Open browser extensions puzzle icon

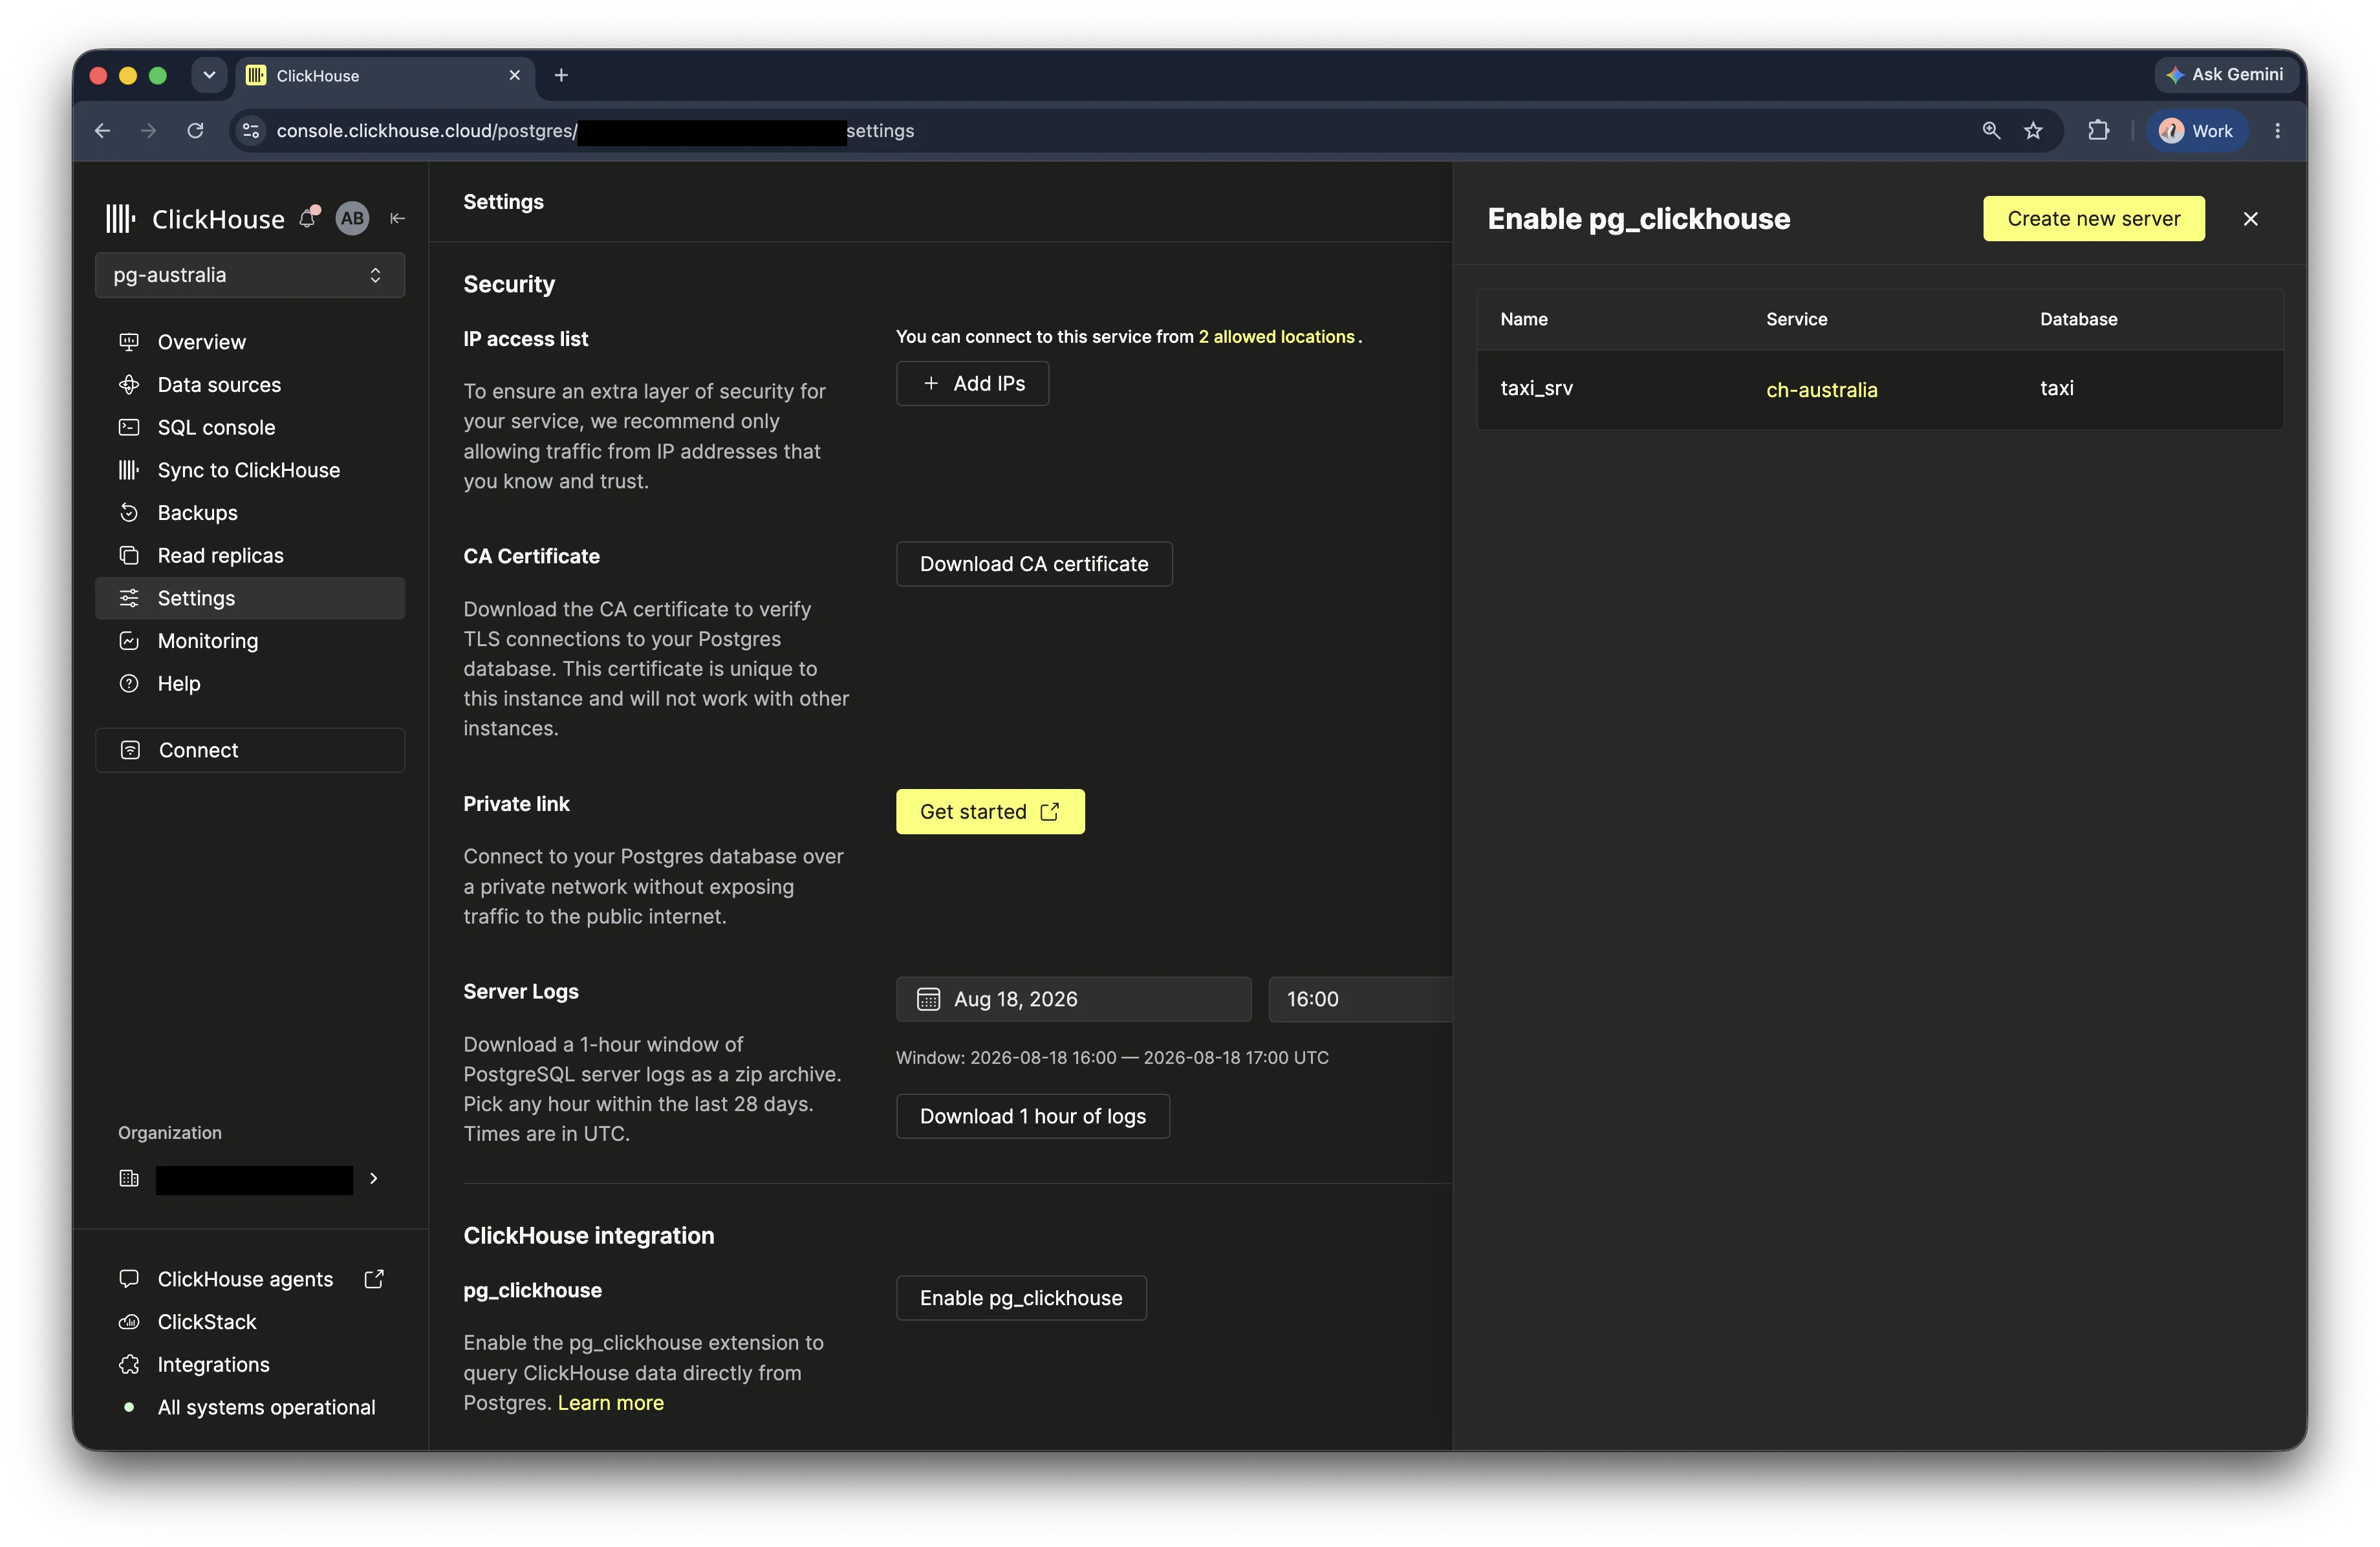pos(2098,131)
